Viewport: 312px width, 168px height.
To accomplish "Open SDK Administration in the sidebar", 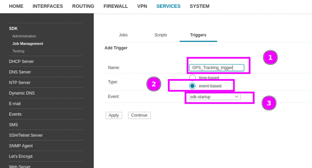I will (x=24, y=36).
